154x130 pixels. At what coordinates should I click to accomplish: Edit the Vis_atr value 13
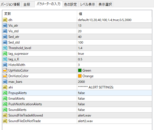point(114,26)
